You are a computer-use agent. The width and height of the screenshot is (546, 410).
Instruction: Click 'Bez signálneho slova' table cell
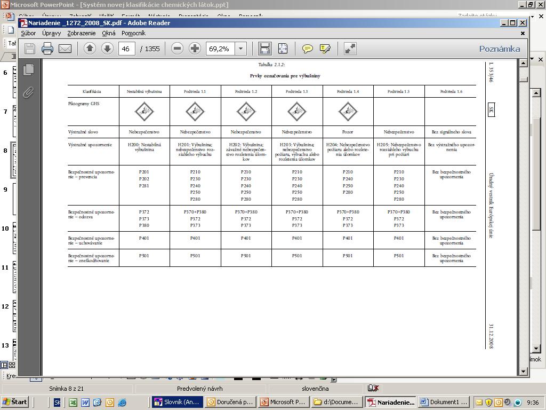pos(451,132)
